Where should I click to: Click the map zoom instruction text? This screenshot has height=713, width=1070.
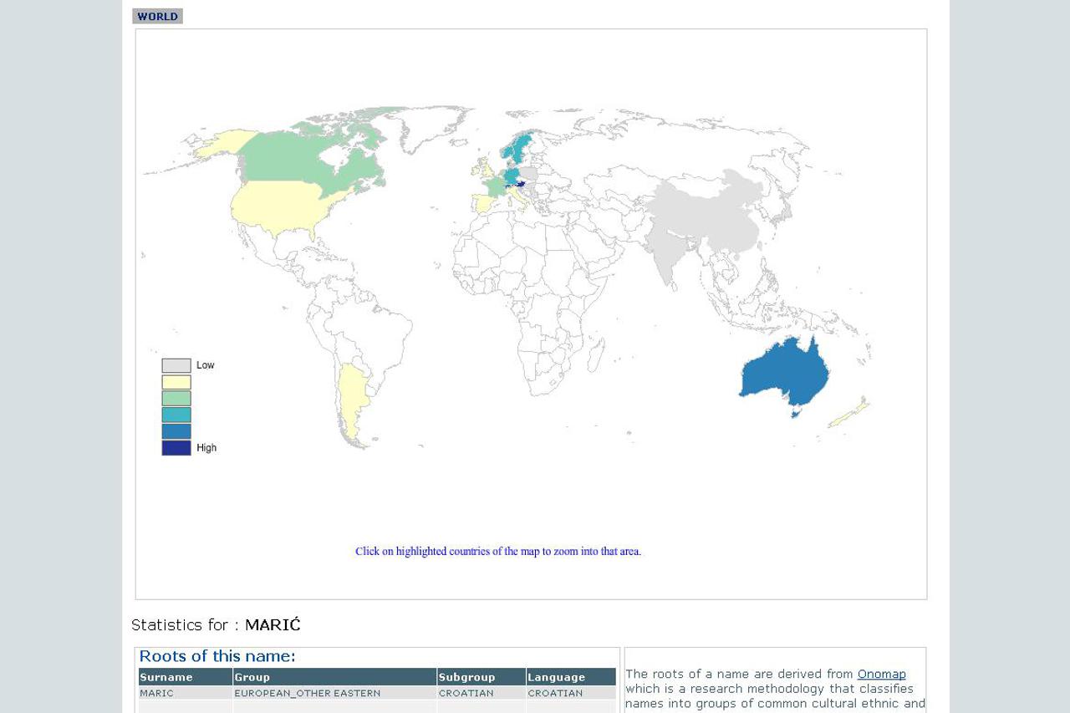498,552
